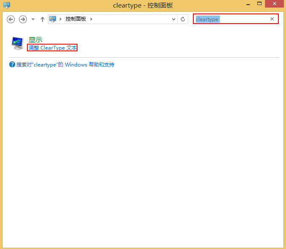Maximize the Control Panel window
This screenshot has width=286, height=249.
click(259, 4)
